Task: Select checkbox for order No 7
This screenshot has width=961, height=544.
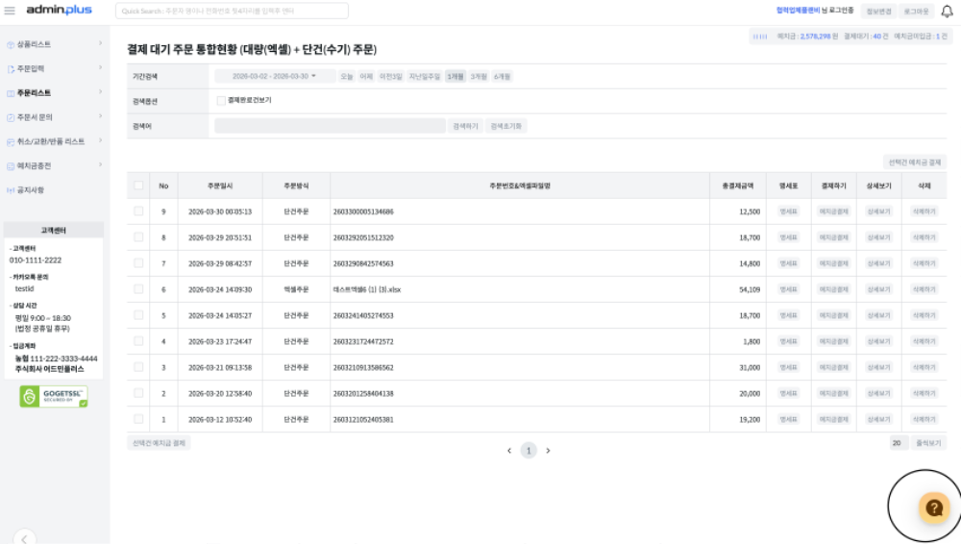Action: pos(138,263)
